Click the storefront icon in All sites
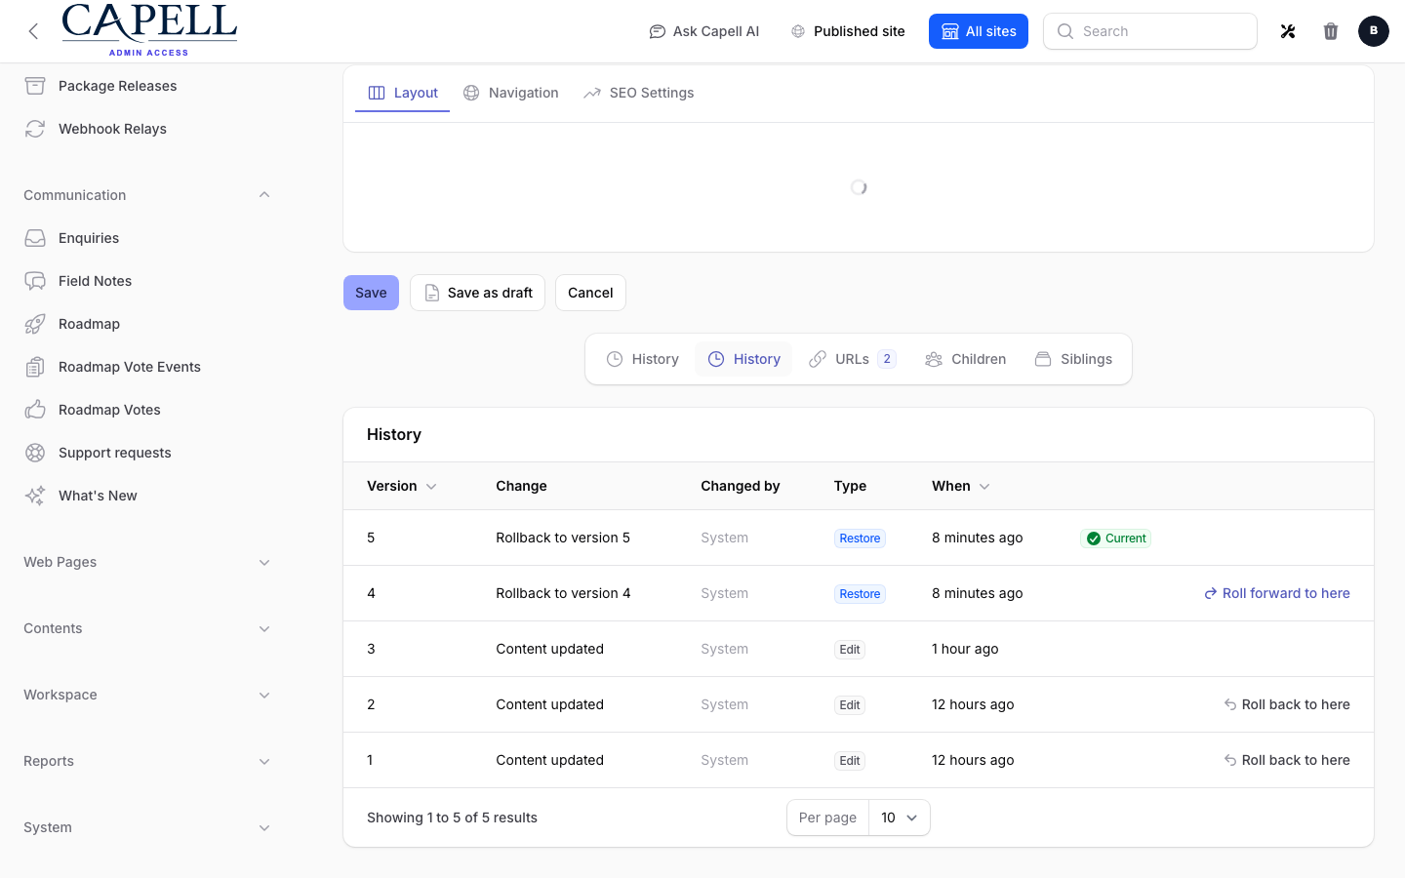Image resolution: width=1405 pixels, height=878 pixels. click(950, 31)
